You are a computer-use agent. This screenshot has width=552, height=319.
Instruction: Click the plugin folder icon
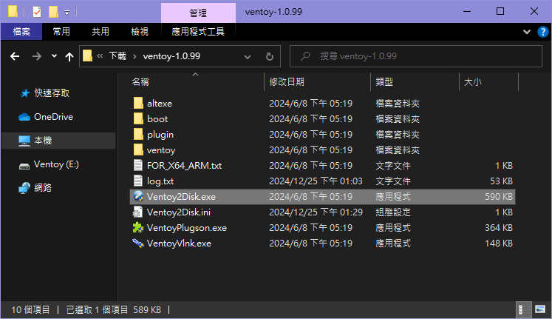click(138, 134)
